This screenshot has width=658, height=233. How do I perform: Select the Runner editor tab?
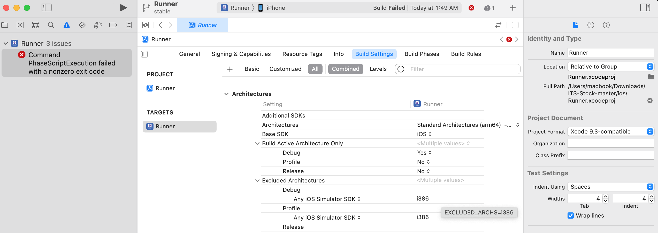[x=202, y=25]
